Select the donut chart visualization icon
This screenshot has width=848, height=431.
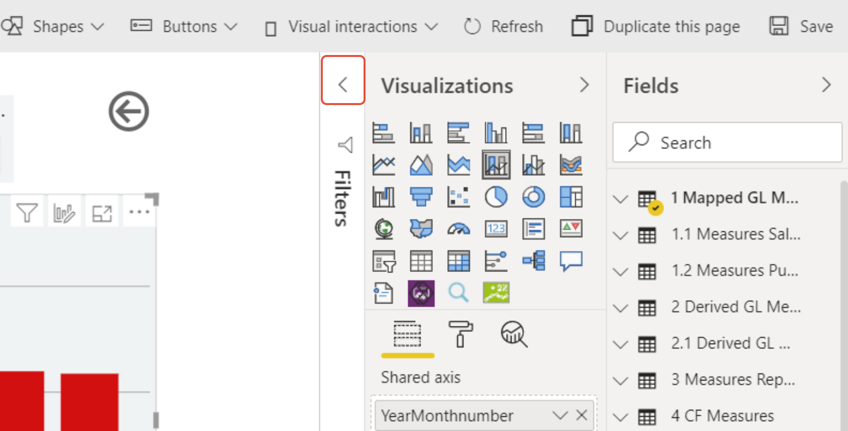coord(533,197)
